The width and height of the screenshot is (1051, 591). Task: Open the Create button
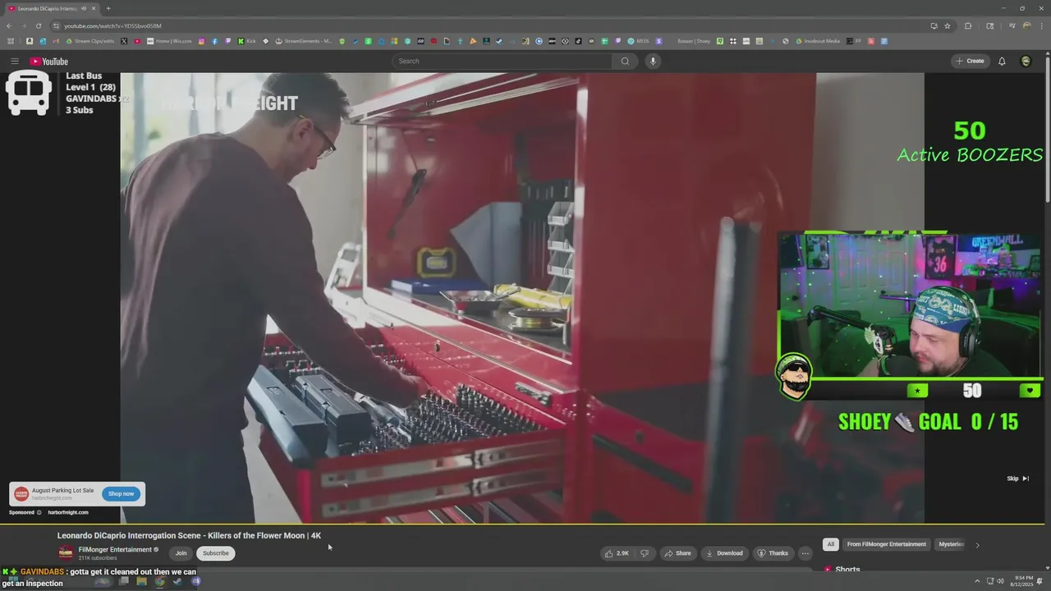(x=970, y=61)
